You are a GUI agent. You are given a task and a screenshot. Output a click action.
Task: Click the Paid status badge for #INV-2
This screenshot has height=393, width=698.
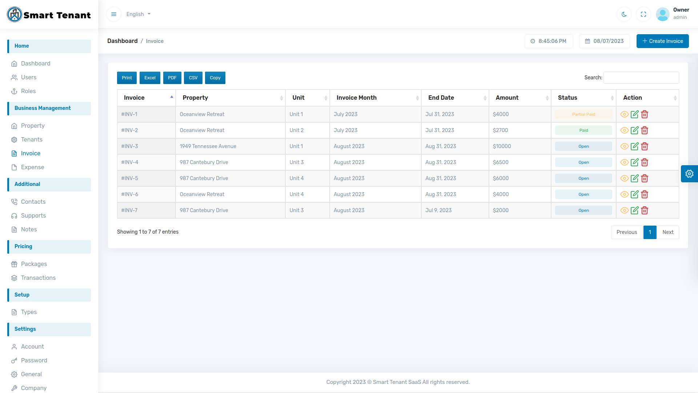point(583,130)
